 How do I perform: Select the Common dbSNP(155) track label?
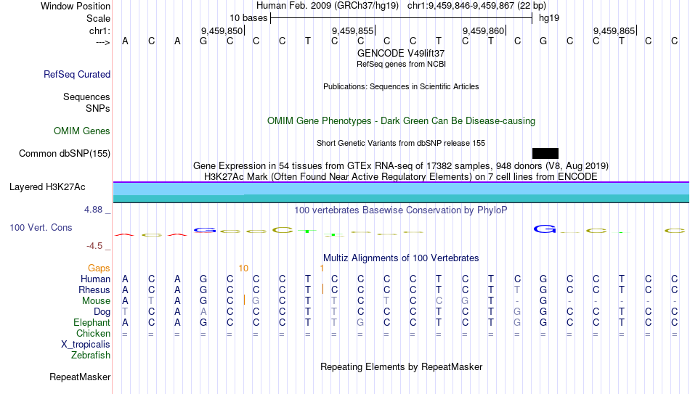64,154
